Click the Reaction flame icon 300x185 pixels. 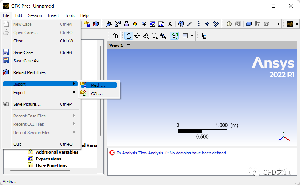pos(135,24)
